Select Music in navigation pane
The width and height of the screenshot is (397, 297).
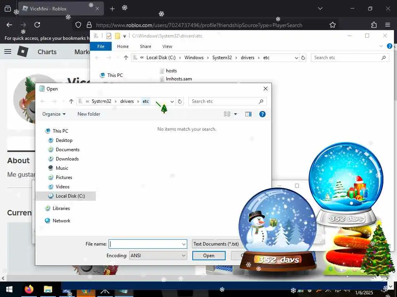coord(58,168)
